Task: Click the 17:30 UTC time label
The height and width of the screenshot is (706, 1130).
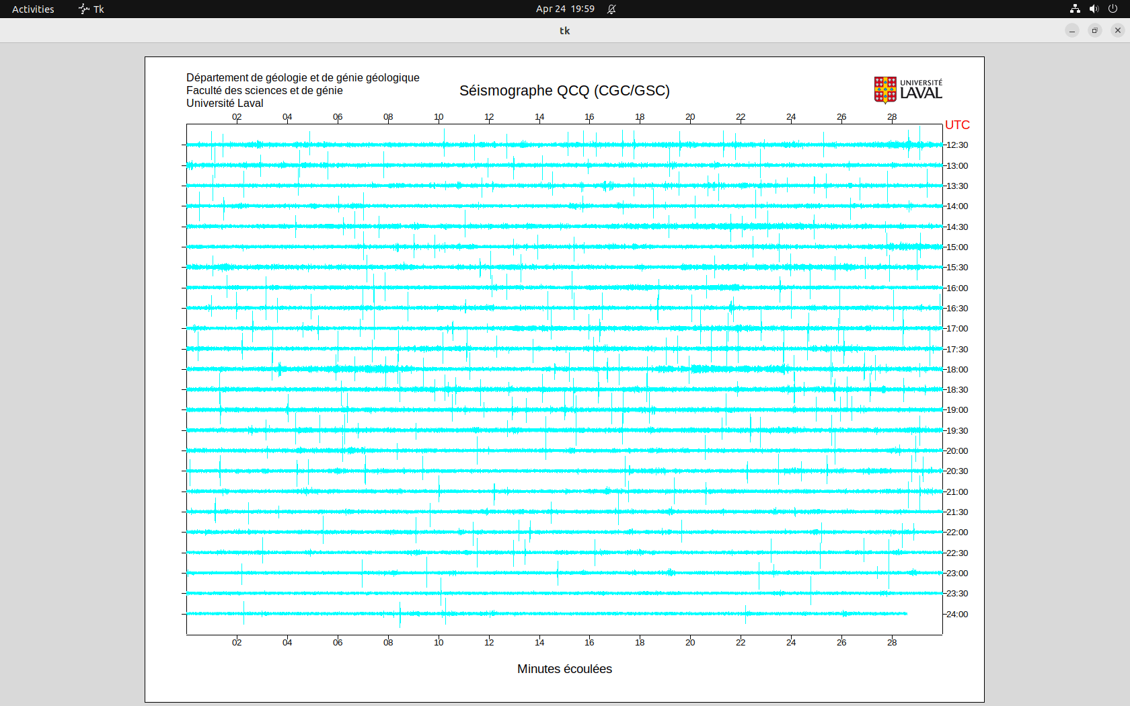Action: point(957,350)
